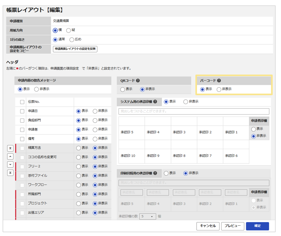Viewport: 281px width, 236px height.
Task: Set QRコード to 表示
Action: click(x=122, y=89)
